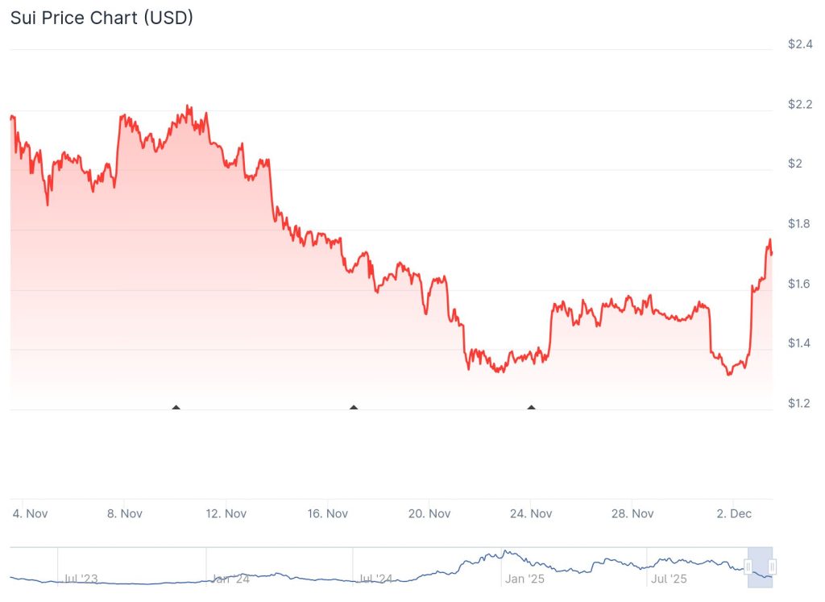Image resolution: width=825 pixels, height=602 pixels.
Task: Jump to Jul '23 in the navigator
Action: click(x=80, y=579)
